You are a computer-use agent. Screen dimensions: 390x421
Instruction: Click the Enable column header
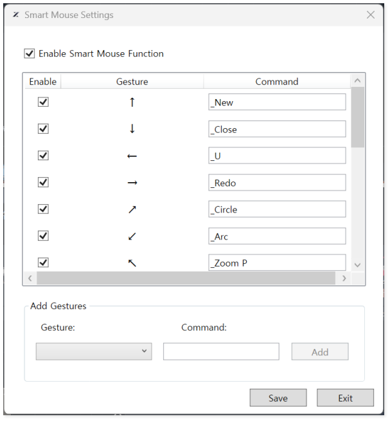point(43,81)
